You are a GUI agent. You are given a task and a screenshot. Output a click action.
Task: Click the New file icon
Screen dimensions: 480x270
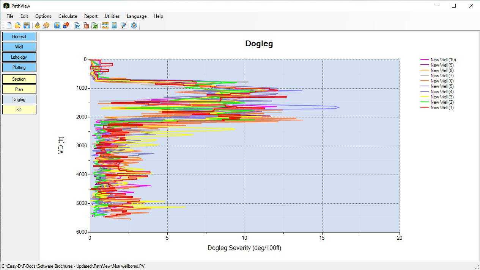click(x=9, y=26)
